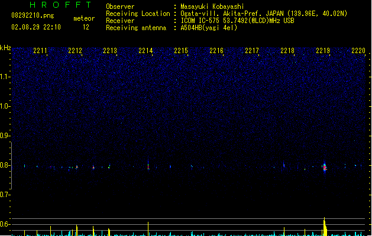Screen dimensions: 372x236
Task: Click the 2220 time marker
Action: pyautogui.click(x=358, y=51)
